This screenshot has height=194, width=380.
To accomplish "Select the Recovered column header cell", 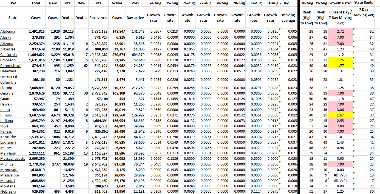I will click(x=98, y=18).
